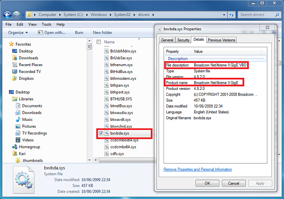The width and height of the screenshot is (284, 199).
Task: Uncheck the bxvbda.sys file checkbox
Action: tap(101, 133)
